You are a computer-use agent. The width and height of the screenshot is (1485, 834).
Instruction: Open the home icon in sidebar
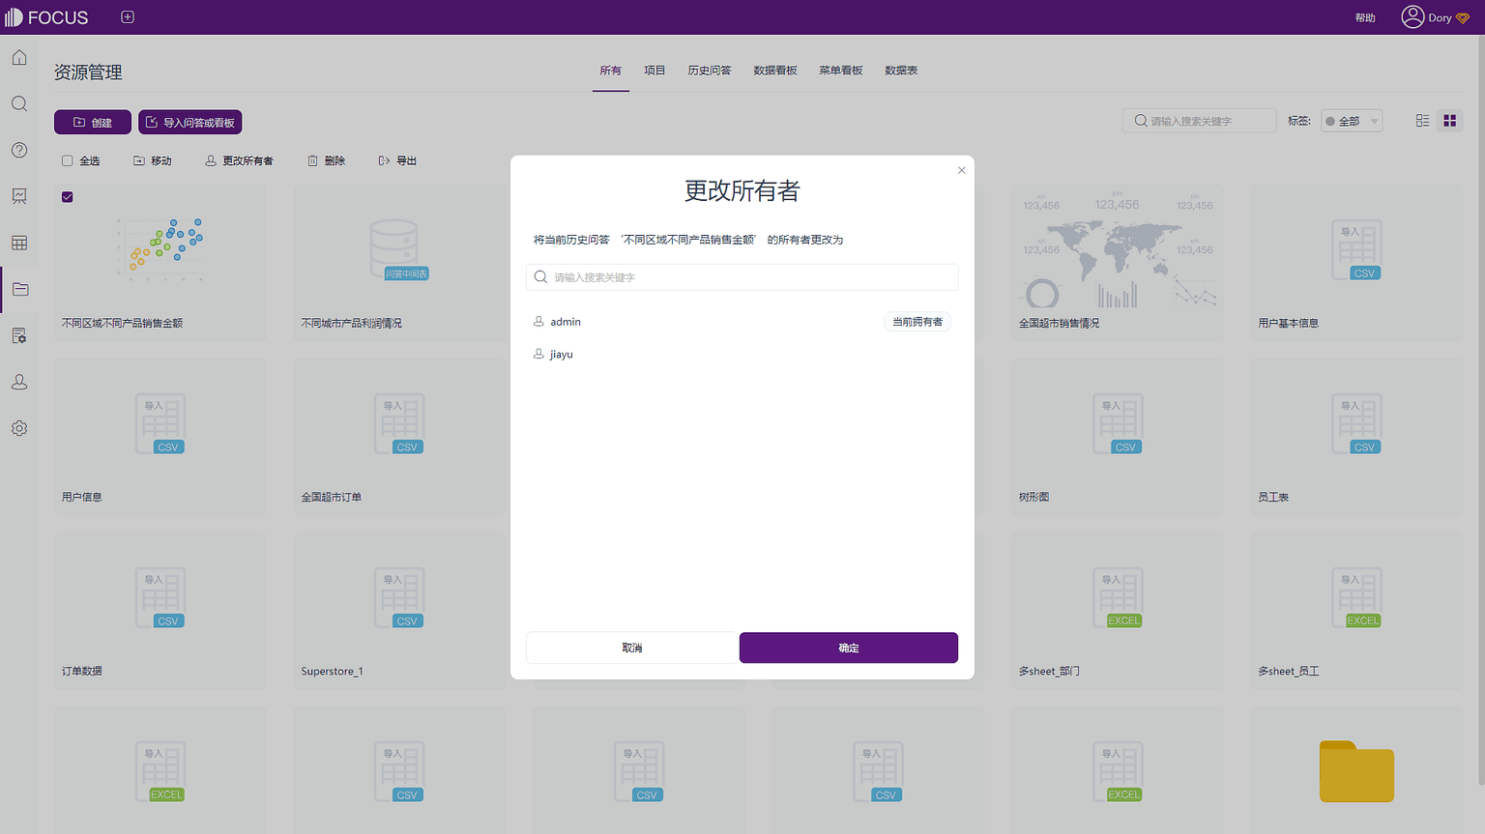19,58
